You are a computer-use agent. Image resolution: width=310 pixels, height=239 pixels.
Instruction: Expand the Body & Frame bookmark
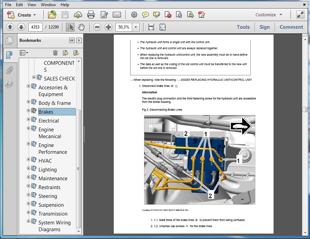click(x=29, y=102)
